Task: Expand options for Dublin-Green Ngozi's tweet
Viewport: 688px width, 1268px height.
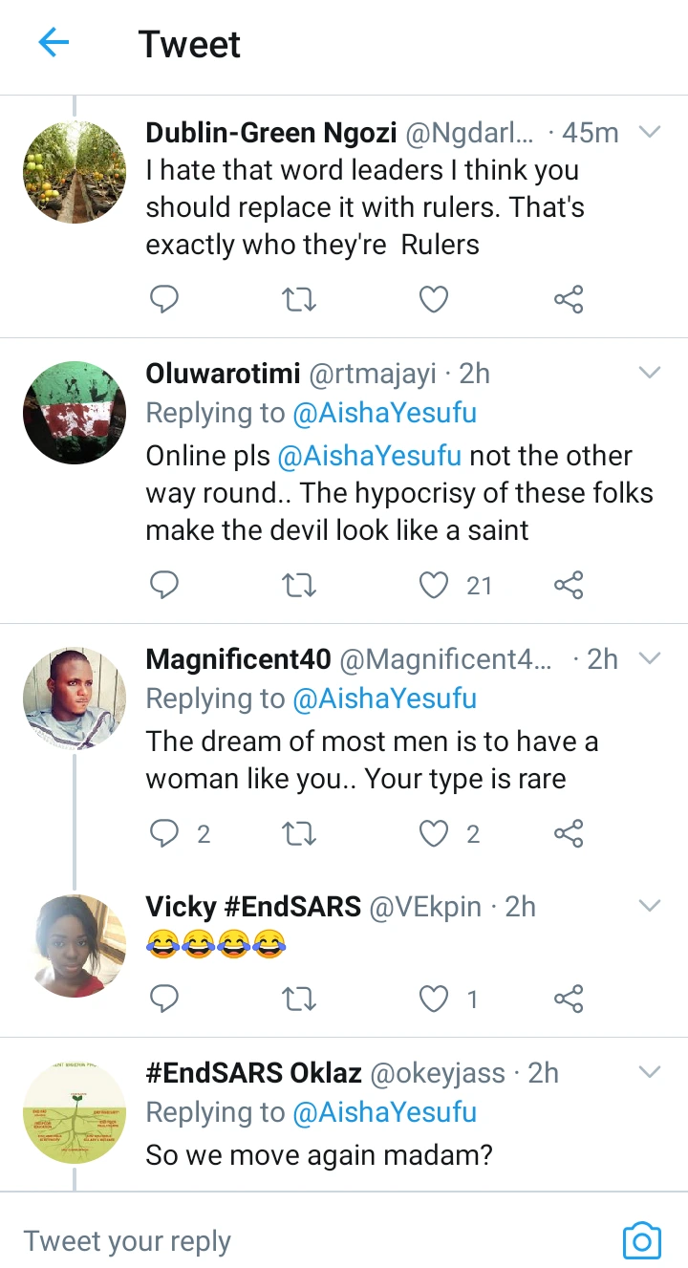Action: click(x=650, y=133)
